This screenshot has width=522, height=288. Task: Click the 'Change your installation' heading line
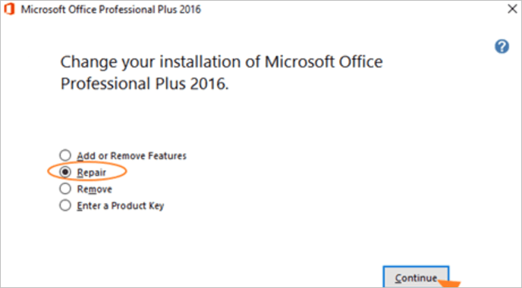(222, 62)
